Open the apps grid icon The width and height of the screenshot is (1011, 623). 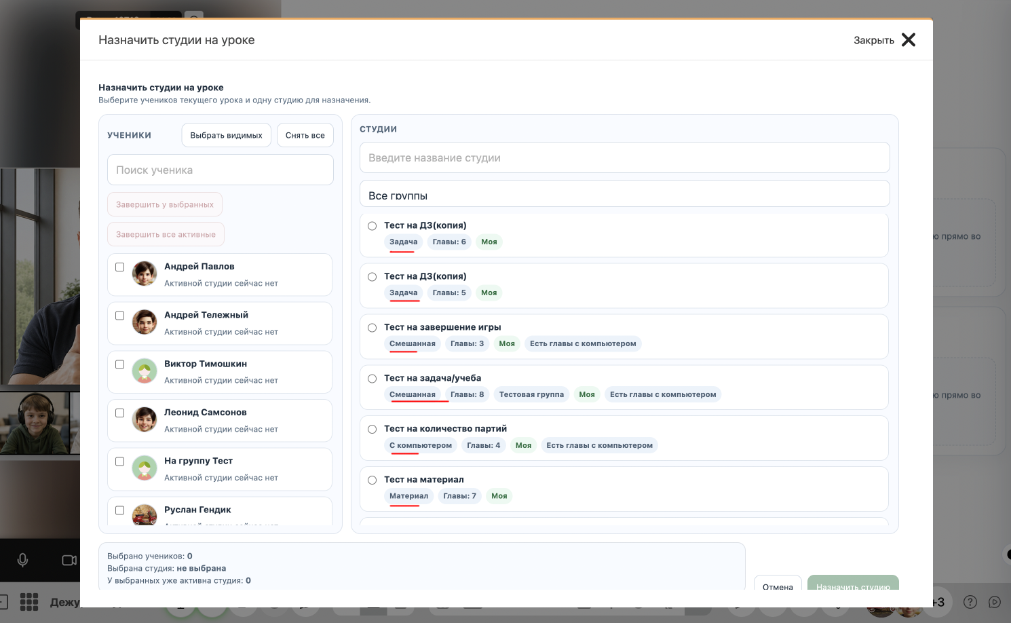(29, 601)
